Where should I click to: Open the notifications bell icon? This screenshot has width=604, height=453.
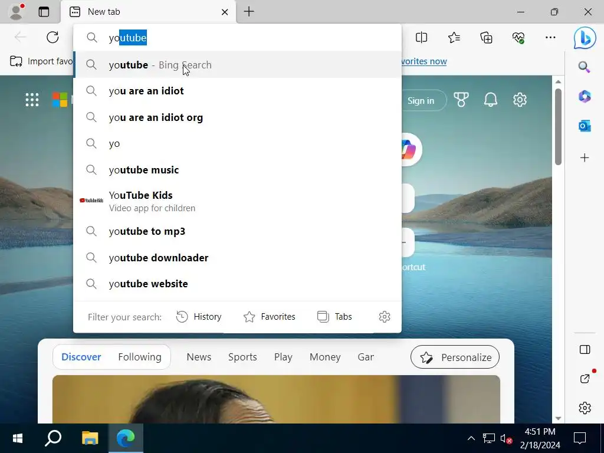[x=490, y=100]
